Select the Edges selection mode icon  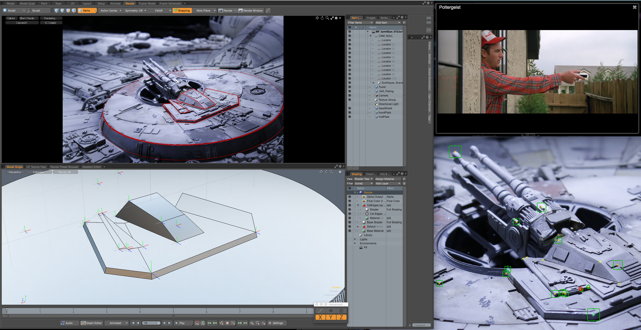coord(62,11)
